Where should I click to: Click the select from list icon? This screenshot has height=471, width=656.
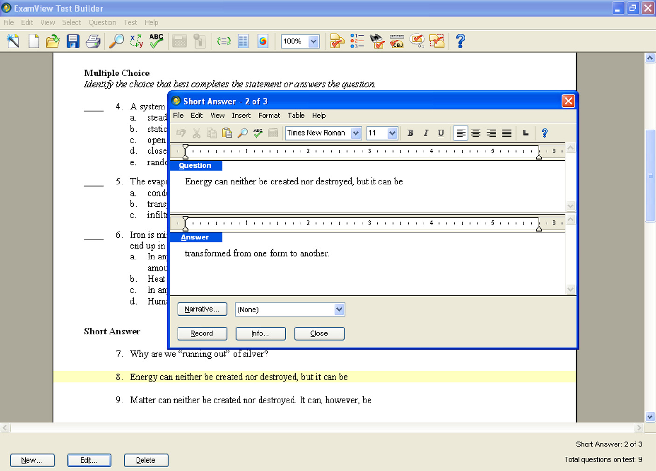(x=337, y=41)
